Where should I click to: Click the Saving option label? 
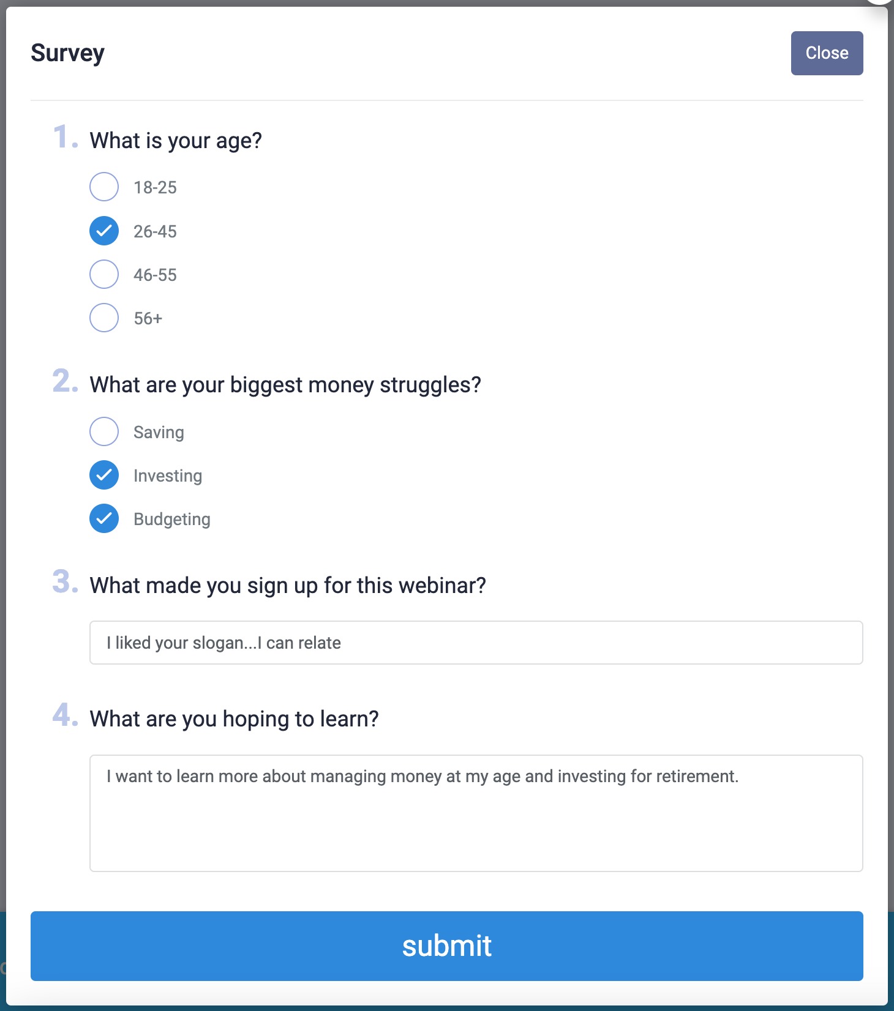pos(158,431)
